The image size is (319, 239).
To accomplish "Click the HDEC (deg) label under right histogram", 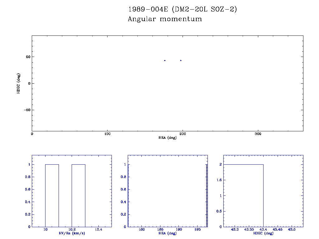I will (263, 233).
